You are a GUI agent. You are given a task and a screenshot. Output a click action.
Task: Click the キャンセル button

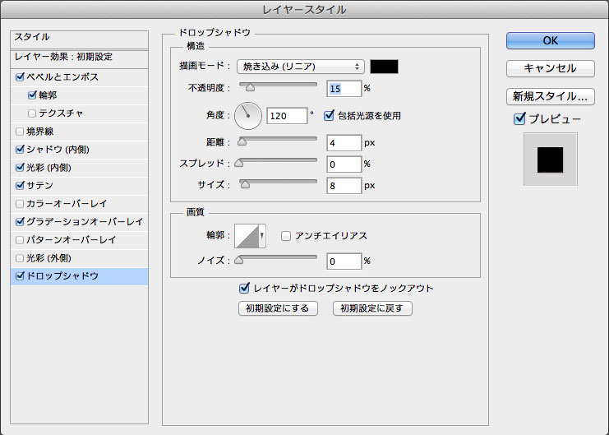550,68
